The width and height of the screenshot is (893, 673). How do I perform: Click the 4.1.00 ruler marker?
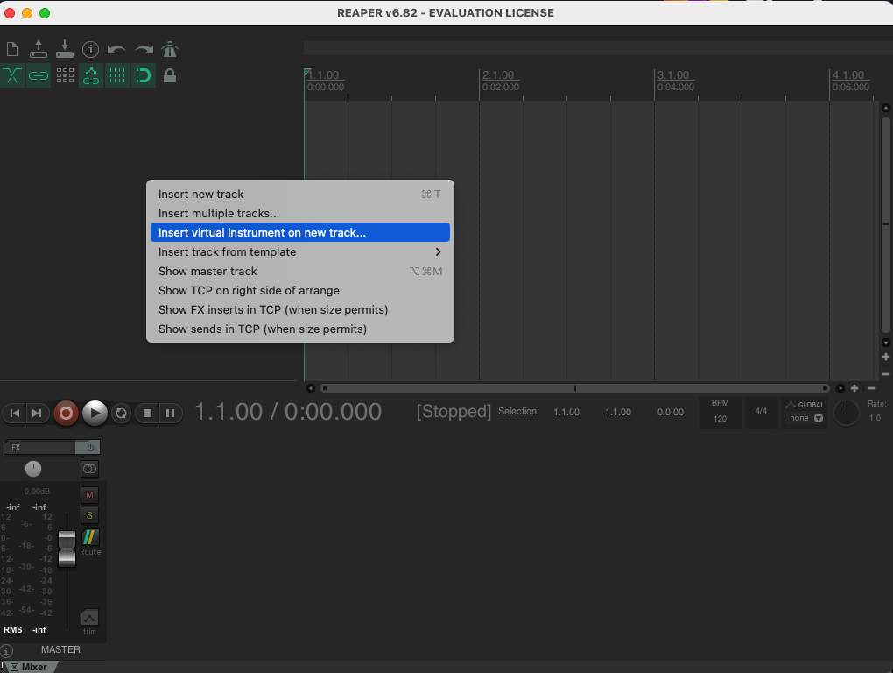click(848, 75)
